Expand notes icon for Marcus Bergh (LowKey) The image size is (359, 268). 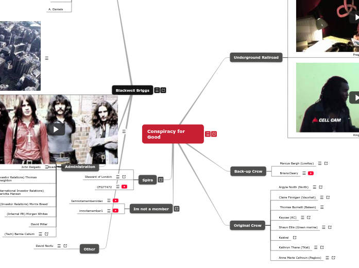click(319, 163)
